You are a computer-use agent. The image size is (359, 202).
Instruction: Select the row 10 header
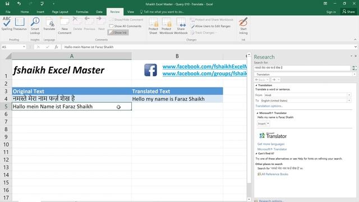(6, 145)
